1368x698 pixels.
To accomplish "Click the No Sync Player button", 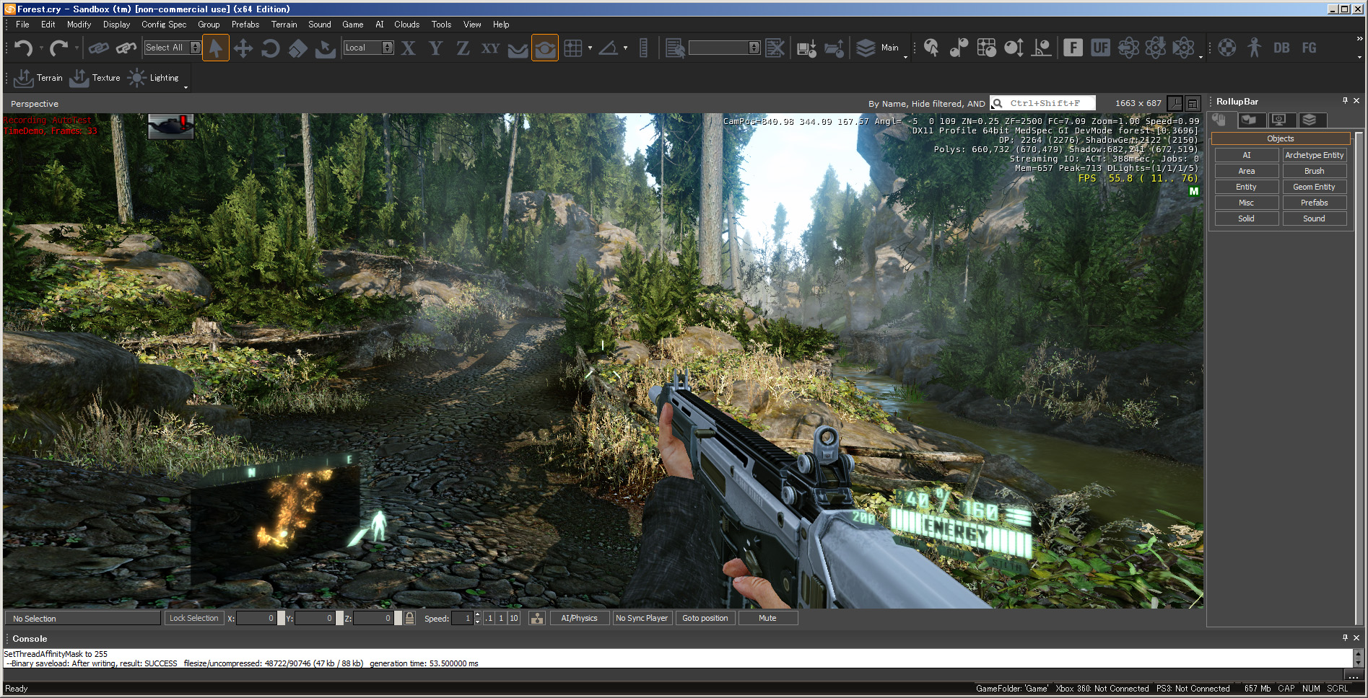I will pyautogui.click(x=642, y=618).
